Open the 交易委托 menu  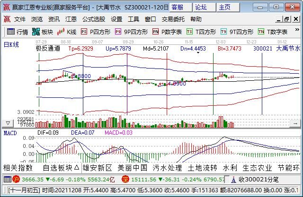(x=173, y=19)
